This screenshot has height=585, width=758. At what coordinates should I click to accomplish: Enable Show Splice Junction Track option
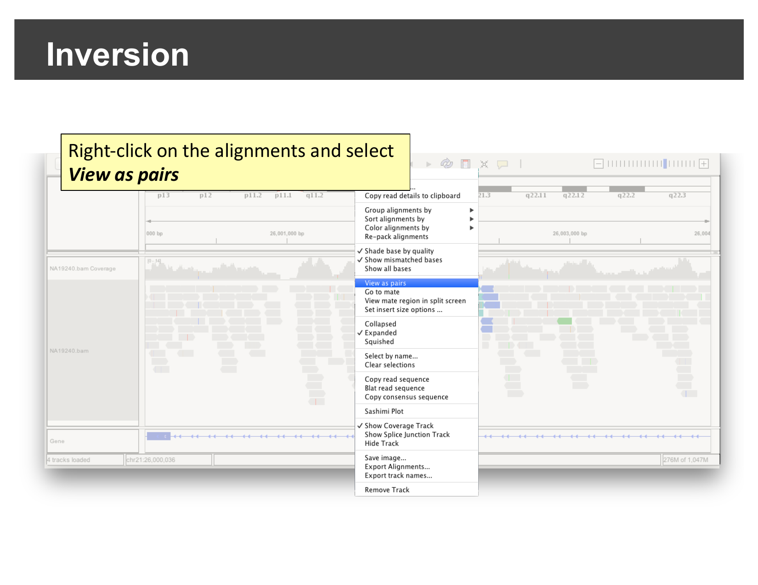(417, 435)
